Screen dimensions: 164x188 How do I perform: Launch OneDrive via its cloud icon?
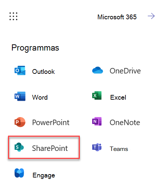click(97, 70)
